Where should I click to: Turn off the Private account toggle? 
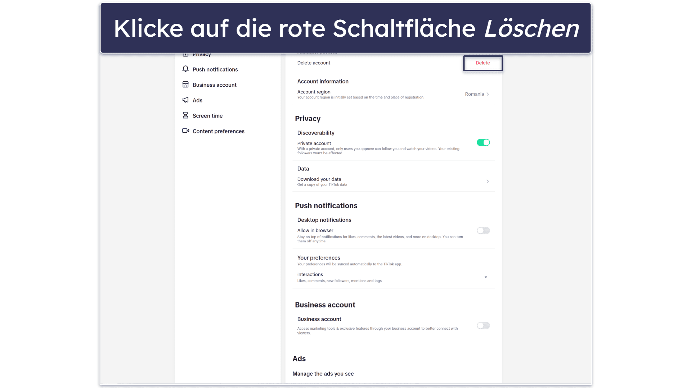[x=483, y=143]
